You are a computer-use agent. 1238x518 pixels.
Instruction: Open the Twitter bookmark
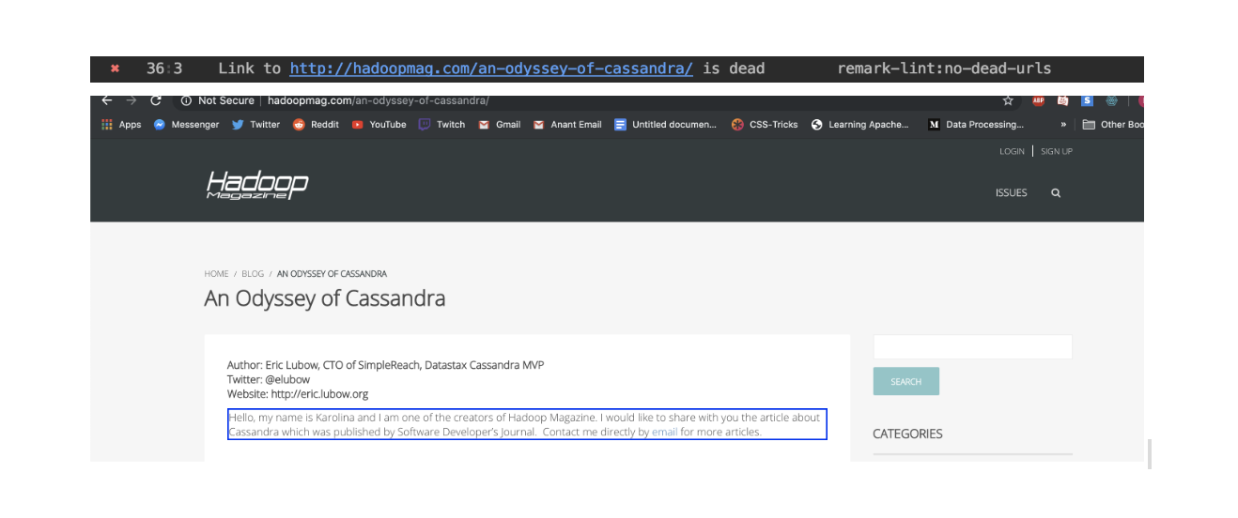tap(255, 124)
